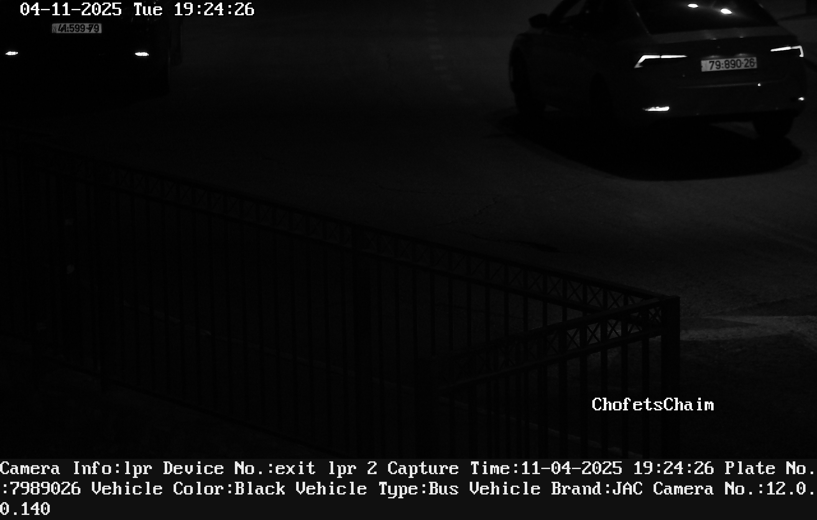Click the bright reflection spots on the sedan roof

(710, 9)
